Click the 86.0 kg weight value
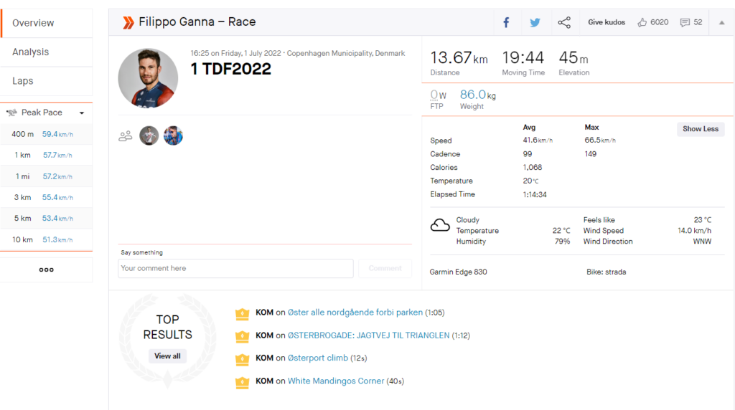 coord(477,95)
